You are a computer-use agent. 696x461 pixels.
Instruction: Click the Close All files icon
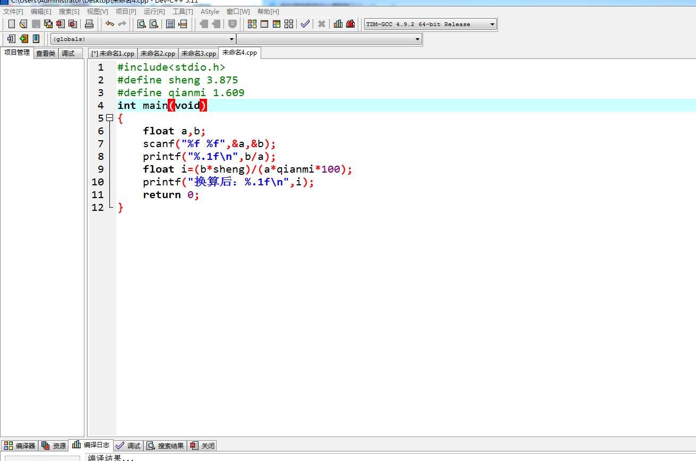pyautogui.click(x=73, y=24)
